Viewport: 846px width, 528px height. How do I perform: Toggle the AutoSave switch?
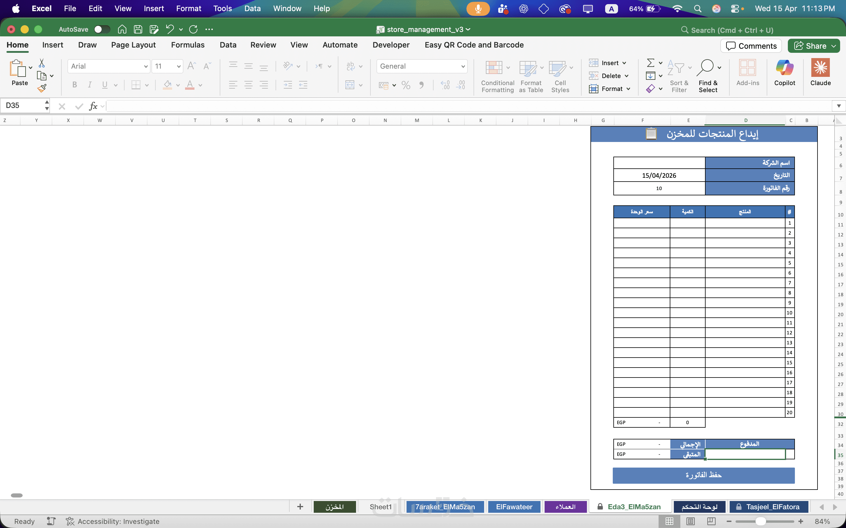(102, 29)
